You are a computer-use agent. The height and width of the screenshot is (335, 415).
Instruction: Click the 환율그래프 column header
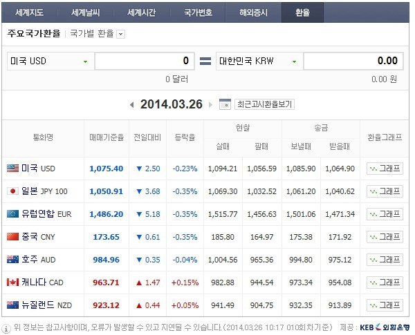point(385,137)
